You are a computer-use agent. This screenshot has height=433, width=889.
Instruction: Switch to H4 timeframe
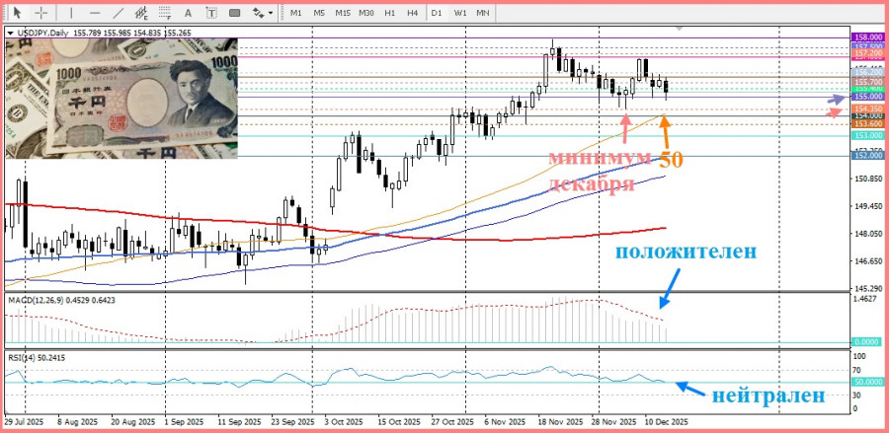(412, 13)
